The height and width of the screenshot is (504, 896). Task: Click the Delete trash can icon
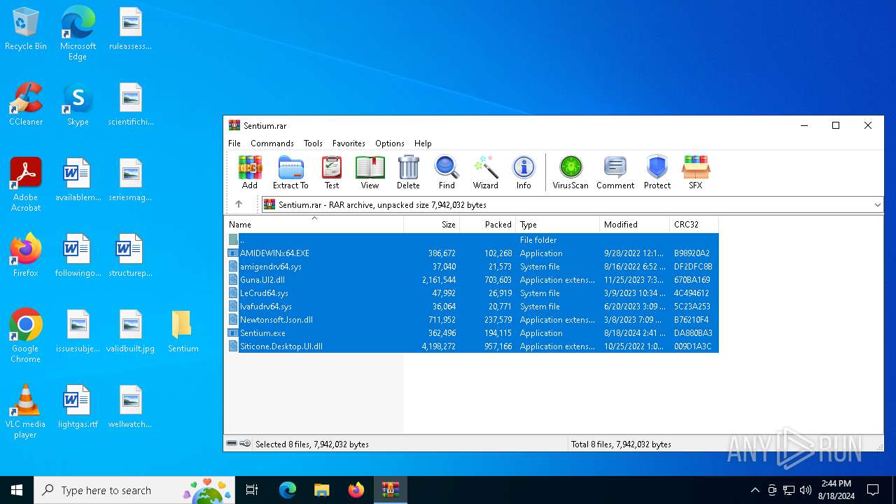click(x=408, y=172)
